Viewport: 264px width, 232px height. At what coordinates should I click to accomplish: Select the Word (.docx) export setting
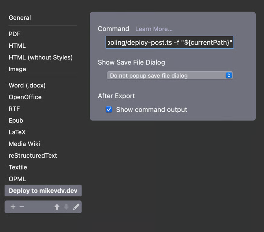coord(27,85)
